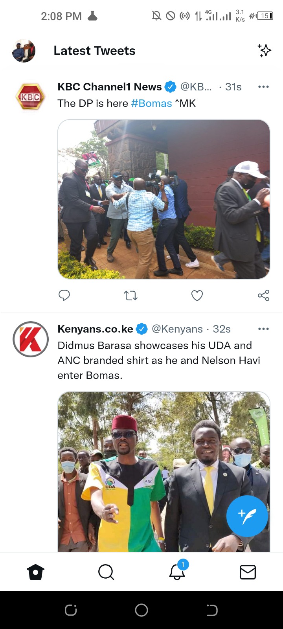
Task: Open the Kenyans.co.ke profile avatar
Action: tap(30, 339)
